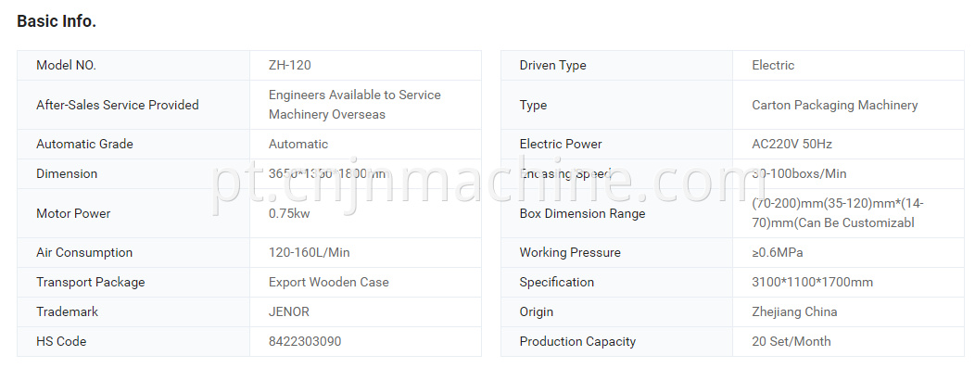Screen dimensions: 975x368
Task: Click the Electric driven type value
Action: tap(773, 65)
